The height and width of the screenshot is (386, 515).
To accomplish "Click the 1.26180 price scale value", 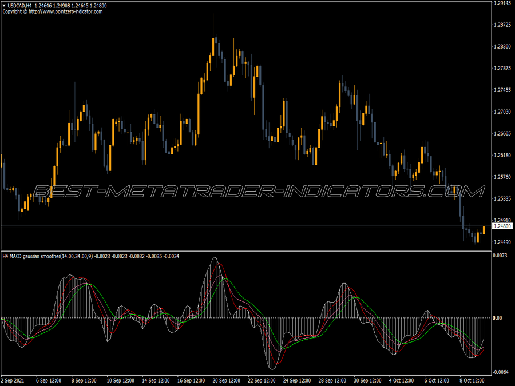I will [502, 155].
